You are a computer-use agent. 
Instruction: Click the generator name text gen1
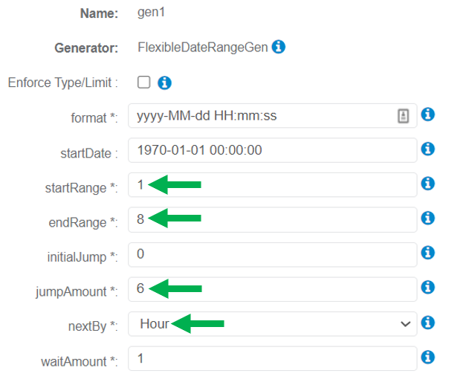tap(151, 13)
